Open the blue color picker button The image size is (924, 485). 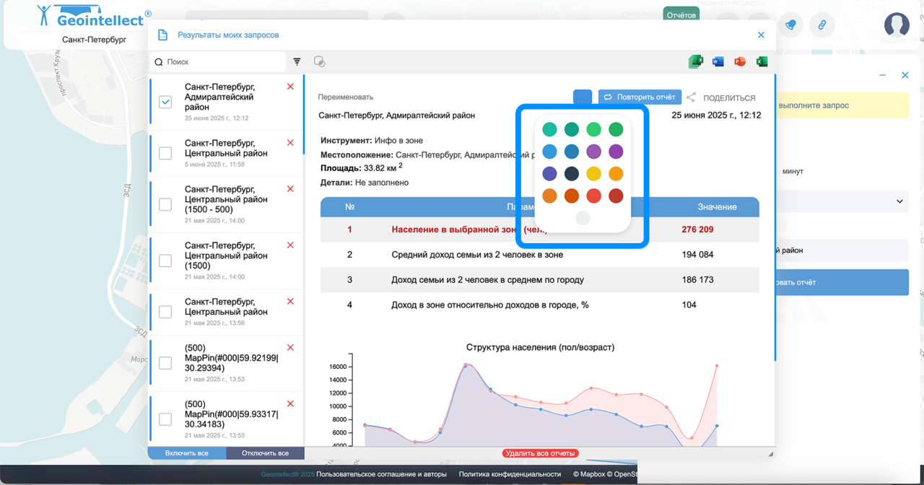point(583,97)
